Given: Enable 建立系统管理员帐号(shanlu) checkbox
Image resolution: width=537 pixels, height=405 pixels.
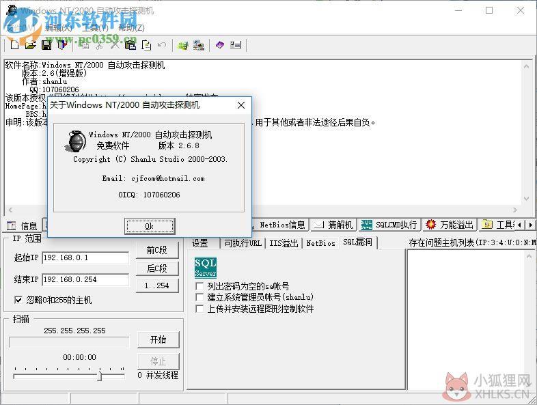Looking at the screenshot, I should [x=199, y=297].
